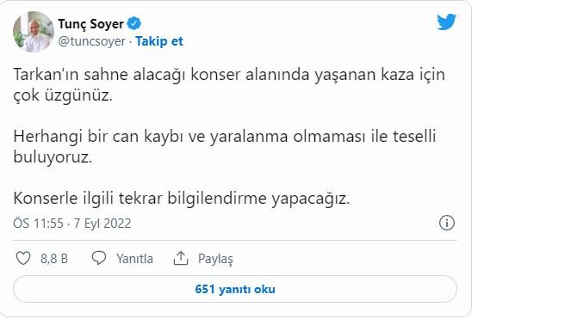Click the Tunç Soyer display name

[90, 24]
